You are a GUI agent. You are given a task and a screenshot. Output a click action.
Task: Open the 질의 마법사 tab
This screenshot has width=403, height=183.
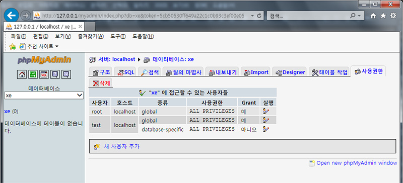(x=183, y=72)
